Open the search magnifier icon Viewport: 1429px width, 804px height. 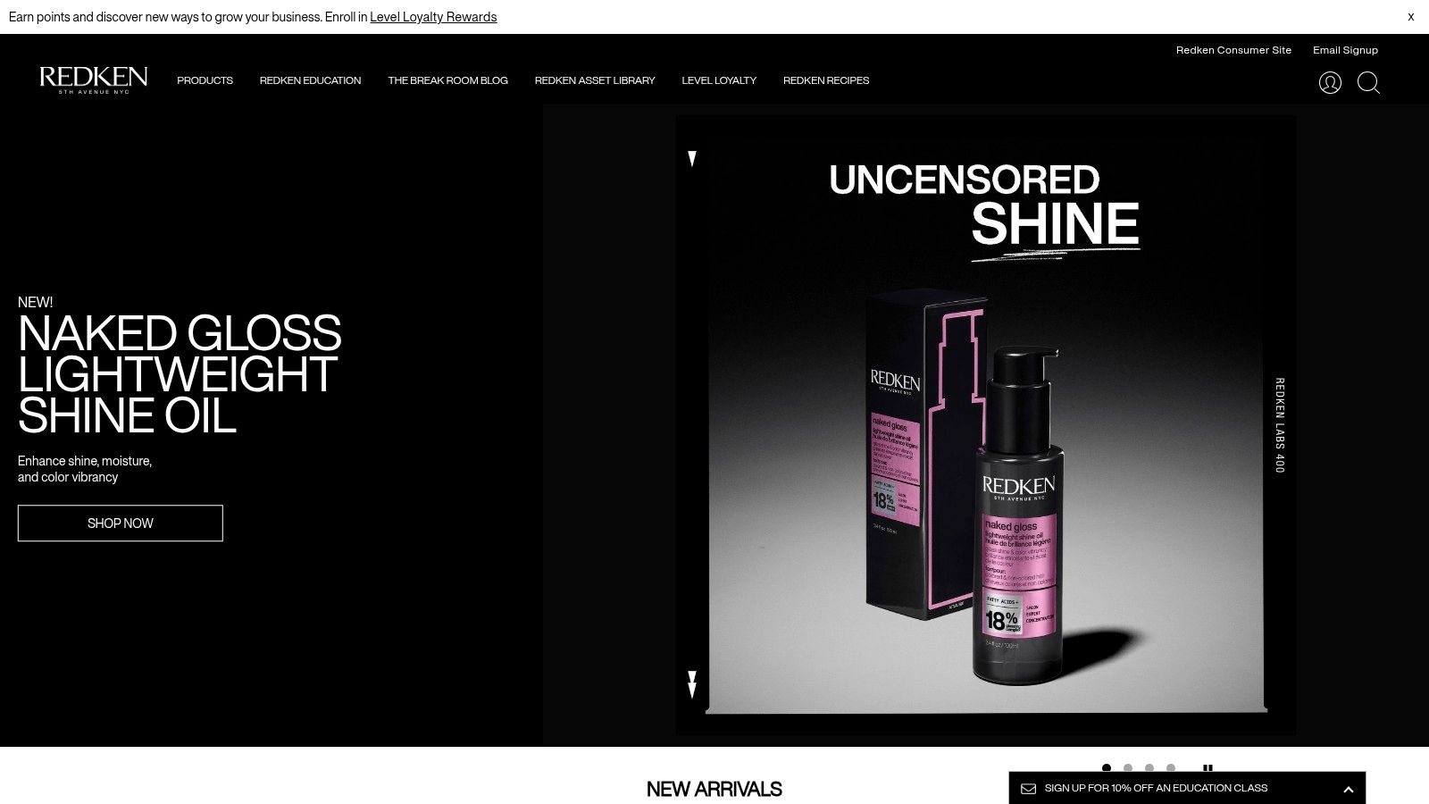[1368, 83]
